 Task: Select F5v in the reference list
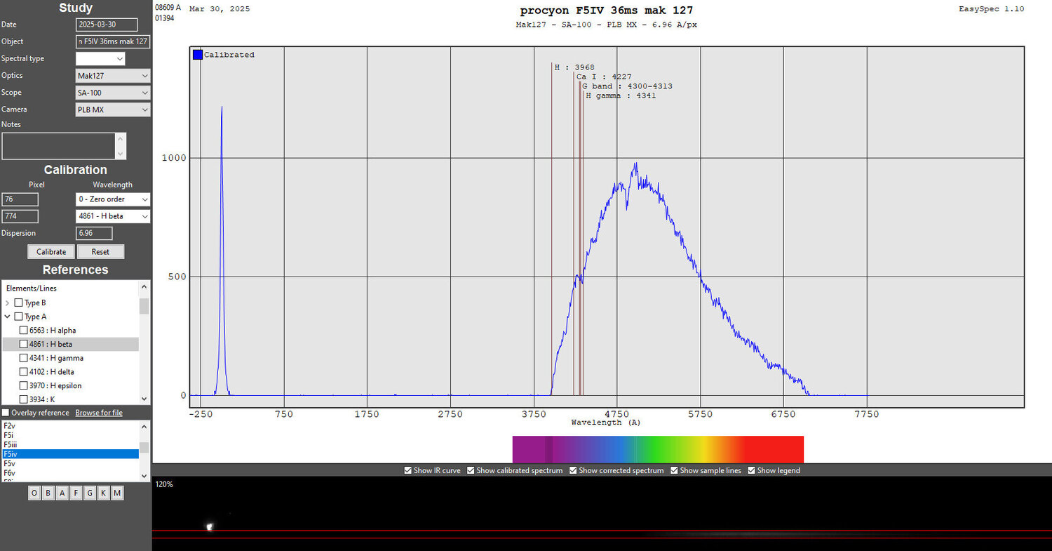point(70,463)
